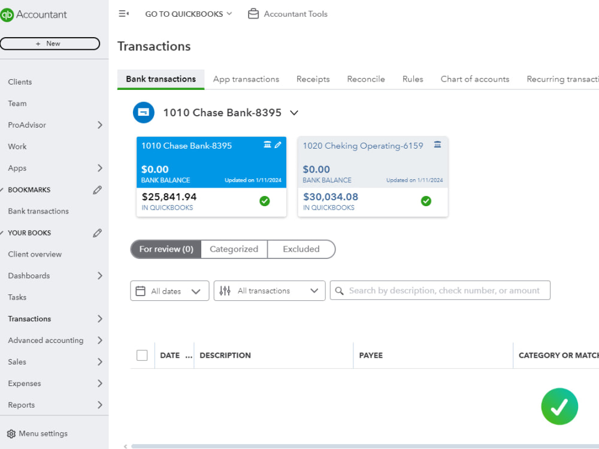Viewport: 599px width, 449px height.
Task: Click the search by description input field
Action: tap(440, 291)
